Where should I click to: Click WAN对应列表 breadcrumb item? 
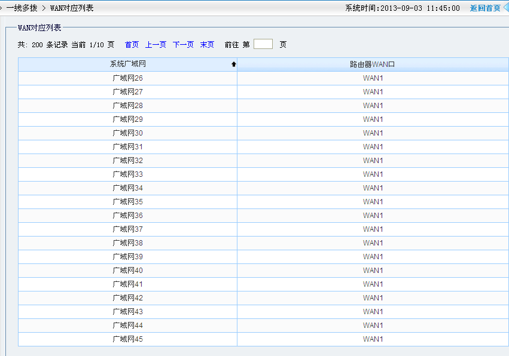click(x=72, y=8)
